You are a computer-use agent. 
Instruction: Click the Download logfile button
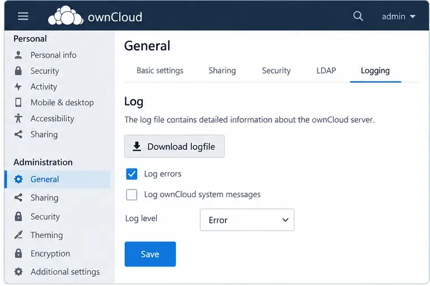[175, 146]
